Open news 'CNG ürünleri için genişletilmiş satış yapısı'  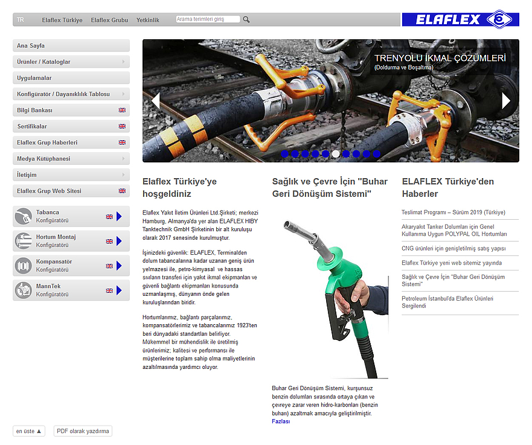[x=453, y=248]
